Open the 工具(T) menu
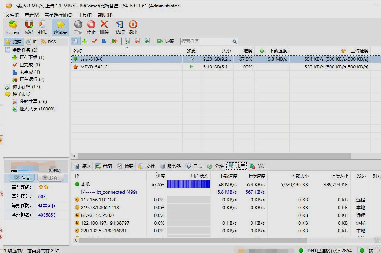This screenshot has width=381, height=253. pyautogui.click(x=85, y=15)
